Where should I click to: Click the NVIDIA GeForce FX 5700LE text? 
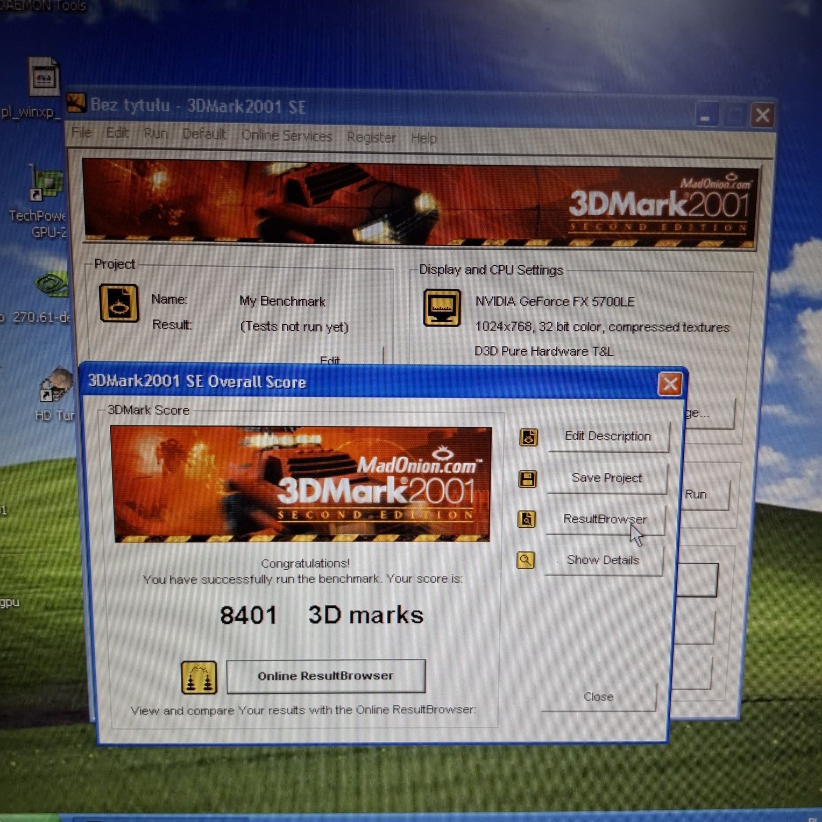[555, 301]
